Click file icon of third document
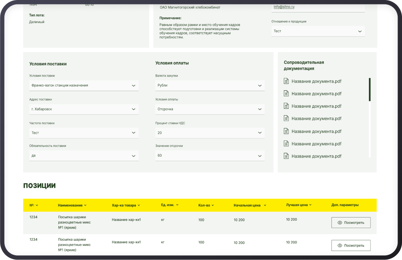 [x=286, y=106]
